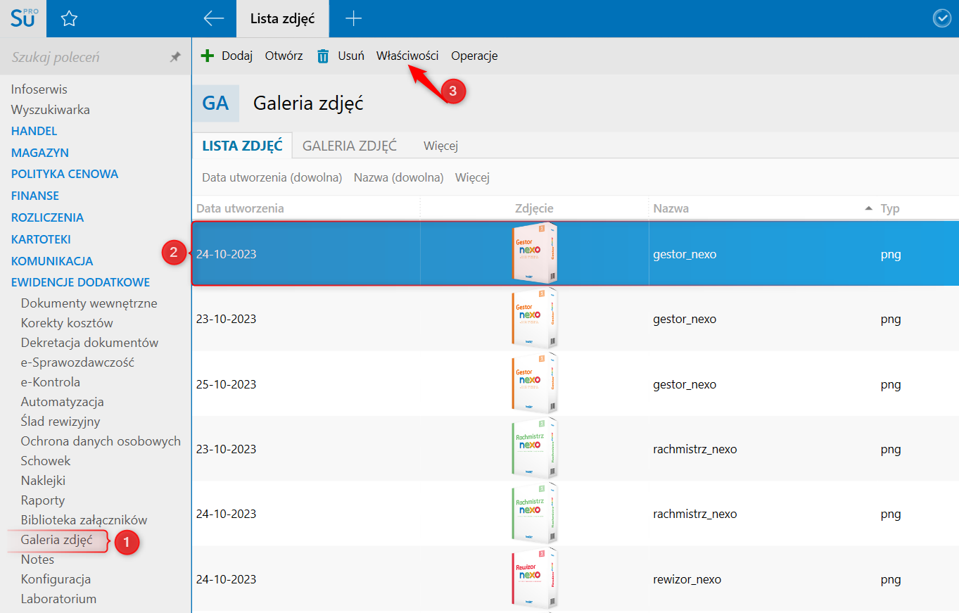Click the back arrow navigation icon
Screen dimensions: 959x613
point(213,19)
